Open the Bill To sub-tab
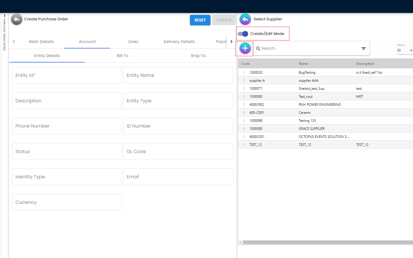413x258 pixels. coord(122,56)
